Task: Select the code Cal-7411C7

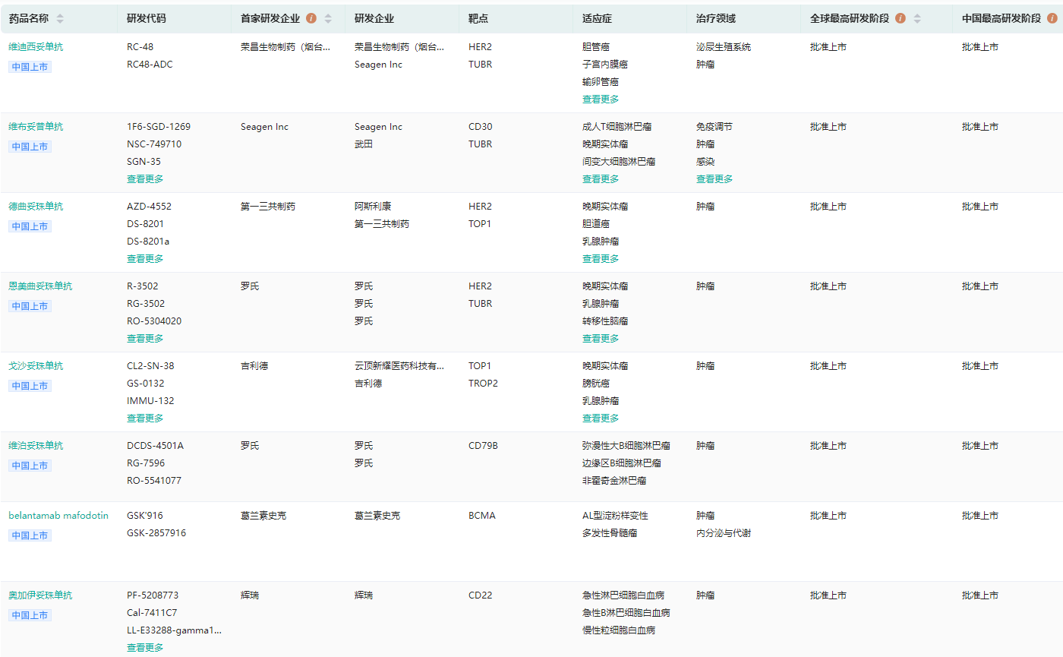Action: click(153, 613)
